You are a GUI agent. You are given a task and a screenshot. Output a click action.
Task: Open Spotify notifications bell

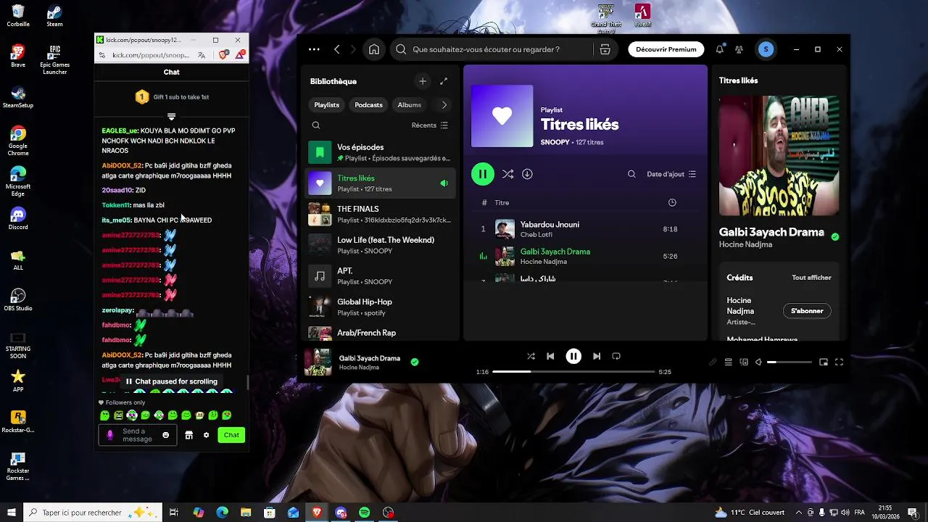720,49
